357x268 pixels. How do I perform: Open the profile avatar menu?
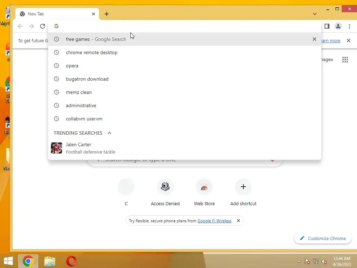(x=338, y=26)
